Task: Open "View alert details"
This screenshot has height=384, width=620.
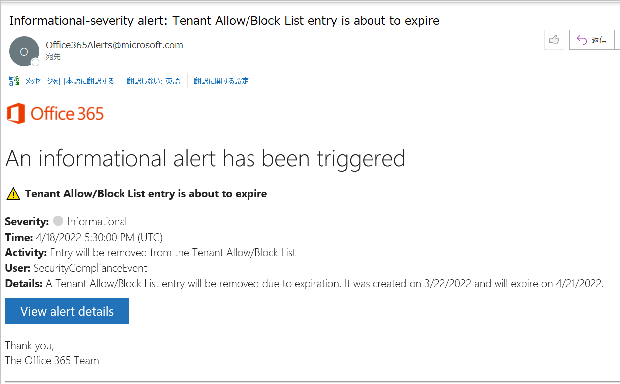Action: click(x=67, y=310)
